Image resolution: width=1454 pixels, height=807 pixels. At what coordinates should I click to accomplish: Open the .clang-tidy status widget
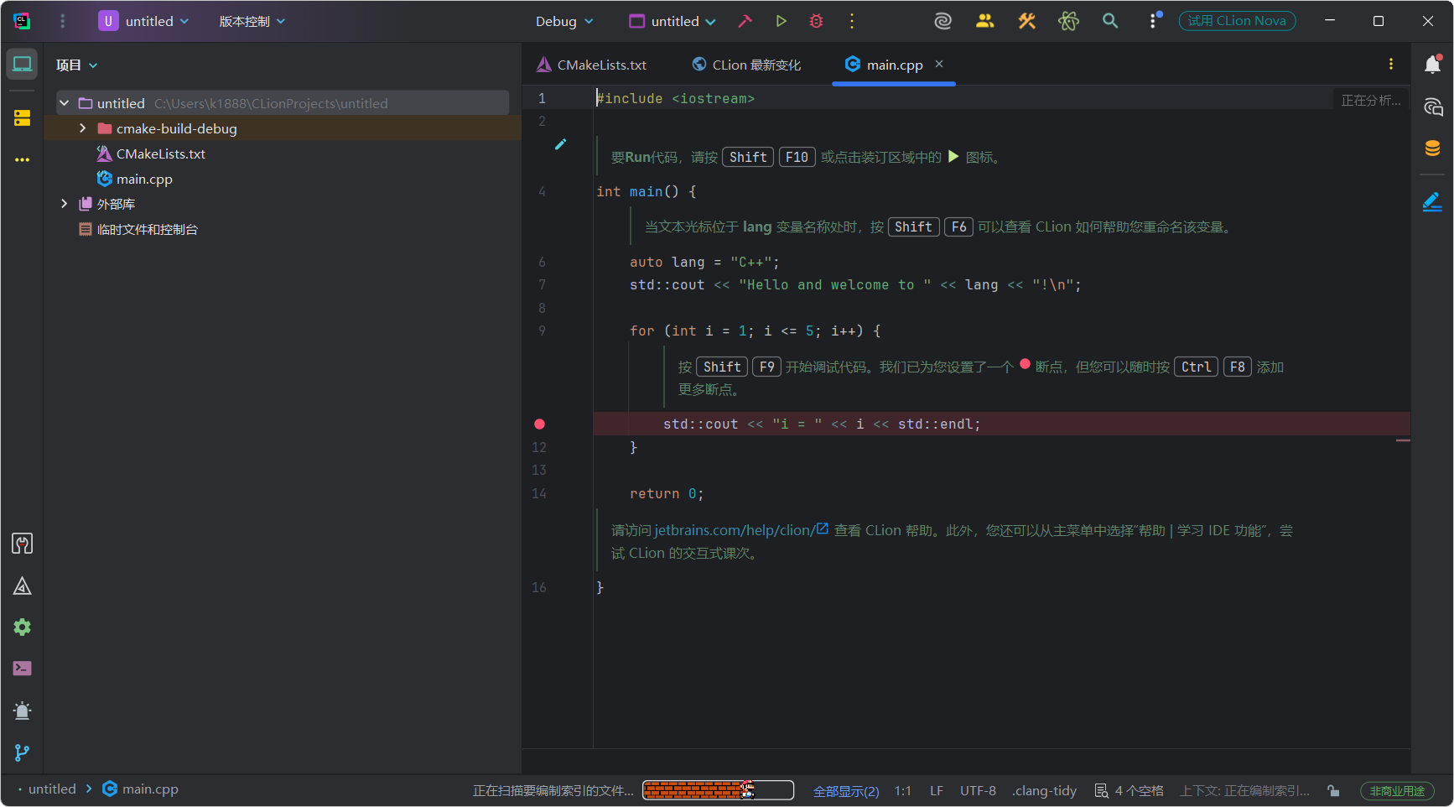(x=1044, y=791)
